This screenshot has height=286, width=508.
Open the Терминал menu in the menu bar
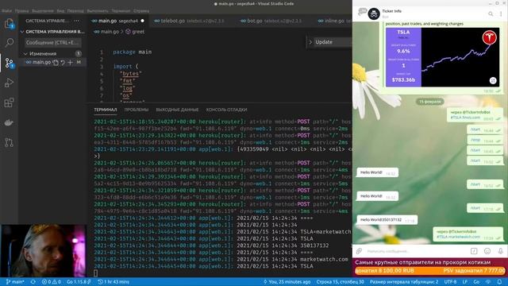coord(121,10)
